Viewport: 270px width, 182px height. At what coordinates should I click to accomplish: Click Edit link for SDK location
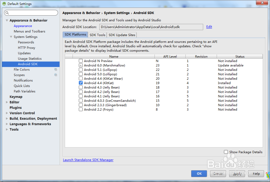(209, 27)
